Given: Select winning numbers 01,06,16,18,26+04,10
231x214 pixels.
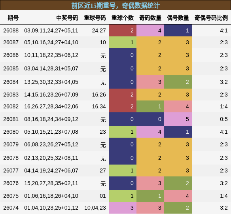Looking at the screenshot, I should tap(51, 196).
